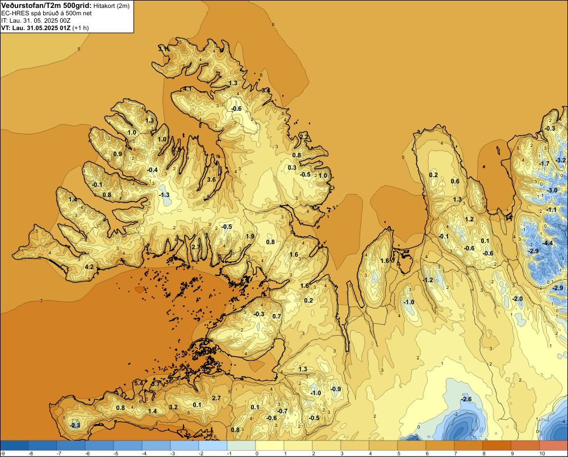Click the 4.2 temperature value
This screenshot has width=568, height=457.
coord(89,267)
